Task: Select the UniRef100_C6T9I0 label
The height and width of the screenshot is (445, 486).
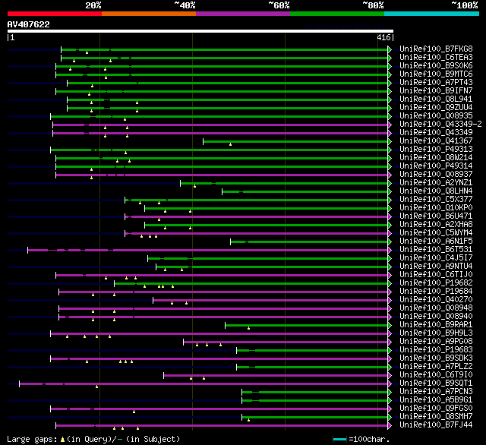Action: pyautogui.click(x=436, y=375)
